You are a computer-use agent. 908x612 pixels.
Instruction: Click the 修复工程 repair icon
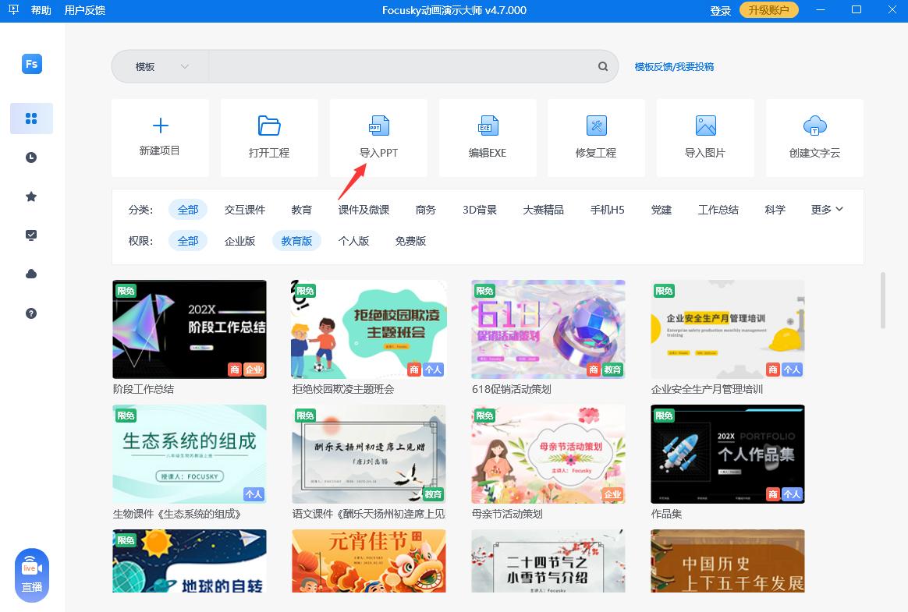(596, 125)
